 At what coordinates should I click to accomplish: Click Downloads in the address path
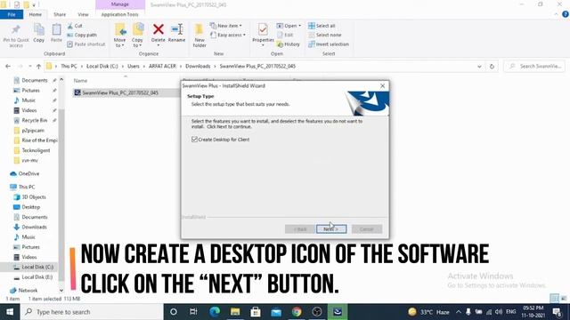(198, 67)
